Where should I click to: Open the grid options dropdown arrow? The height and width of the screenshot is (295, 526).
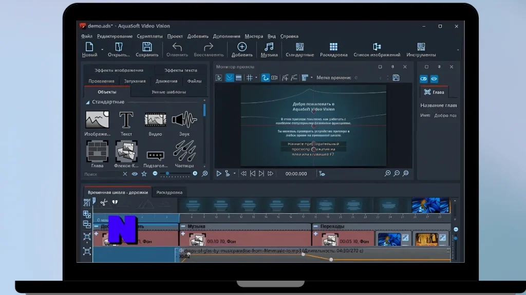pyautogui.click(x=256, y=78)
